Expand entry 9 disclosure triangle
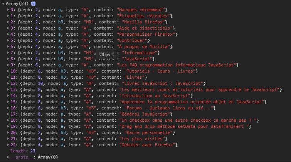Image resolution: width=291 pixels, height=162 pixels. tap(8, 65)
